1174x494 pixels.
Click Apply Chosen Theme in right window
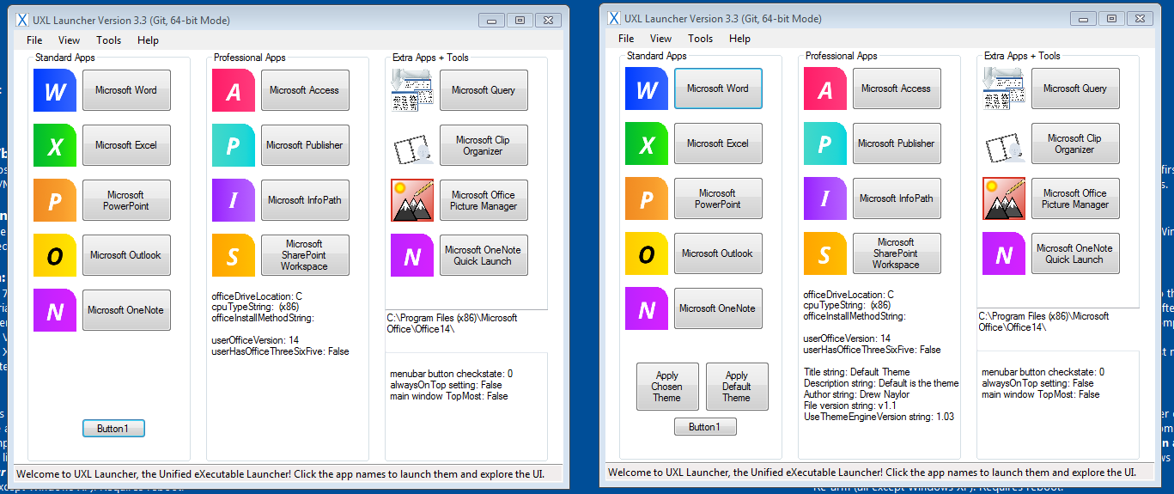667,387
